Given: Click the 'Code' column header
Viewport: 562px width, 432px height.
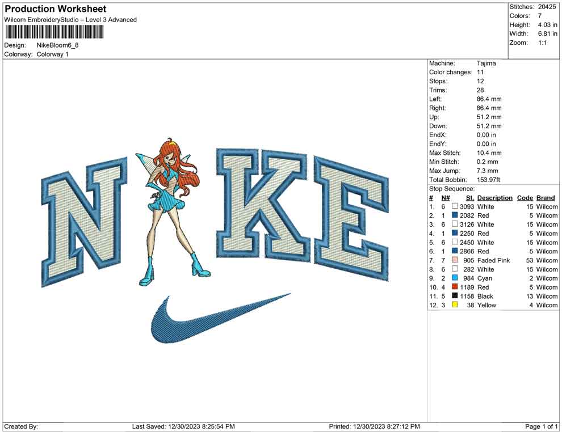Looking at the screenshot, I should [525, 197].
